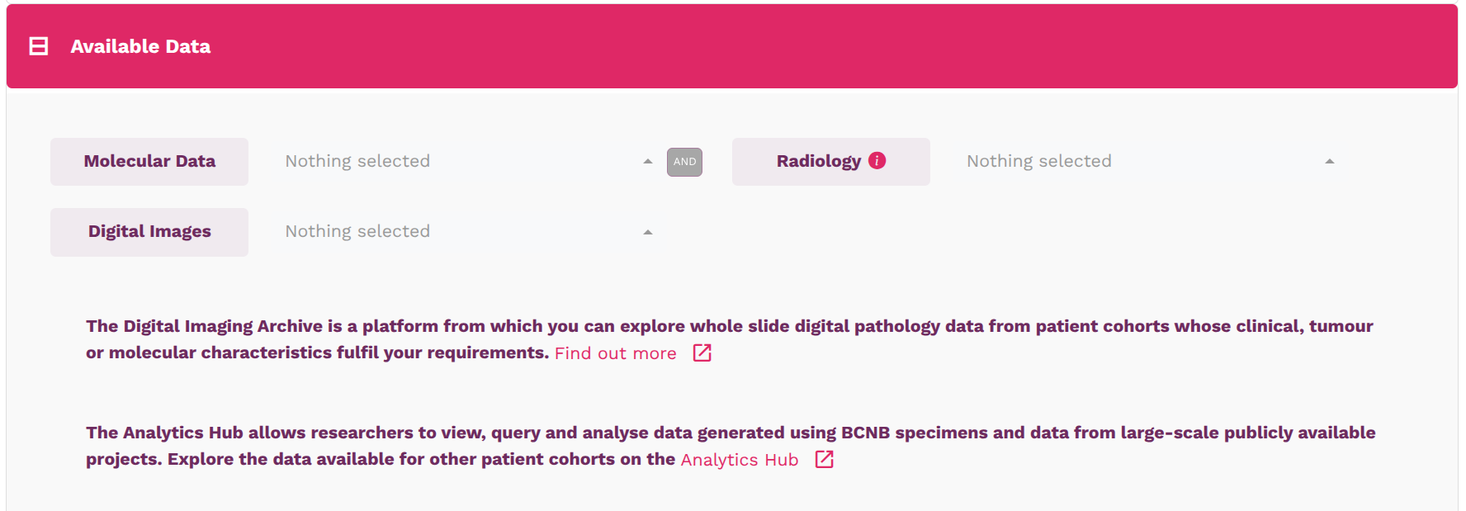Click the Nothing selected field for Molecular Data
Image resolution: width=1466 pixels, height=511 pixels.
pyautogui.click(x=357, y=161)
